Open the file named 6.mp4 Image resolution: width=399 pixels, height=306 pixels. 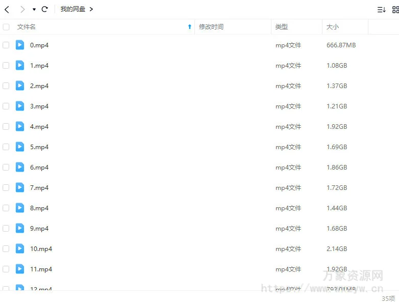pyautogui.click(x=39, y=167)
